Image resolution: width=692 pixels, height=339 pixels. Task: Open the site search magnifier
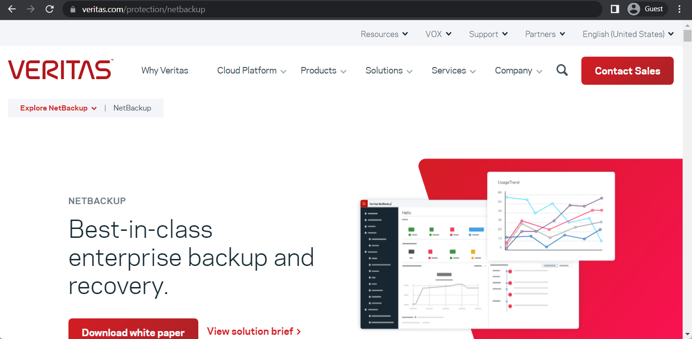(x=562, y=70)
